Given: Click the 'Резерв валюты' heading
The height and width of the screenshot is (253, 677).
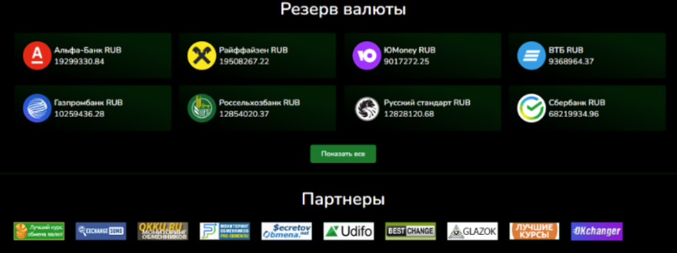Looking at the screenshot, I should [343, 9].
